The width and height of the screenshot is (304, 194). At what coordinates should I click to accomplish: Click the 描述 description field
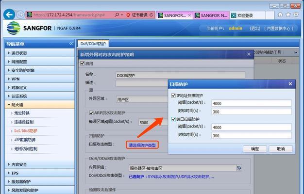pos(142,83)
